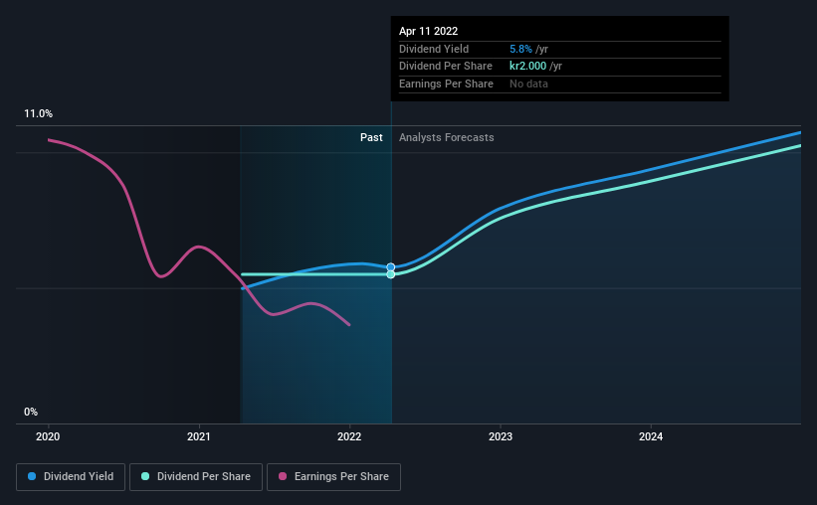Select the 2022 label on the time axis

[349, 436]
